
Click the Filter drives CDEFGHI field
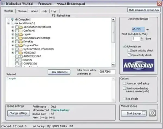tap(107, 72)
